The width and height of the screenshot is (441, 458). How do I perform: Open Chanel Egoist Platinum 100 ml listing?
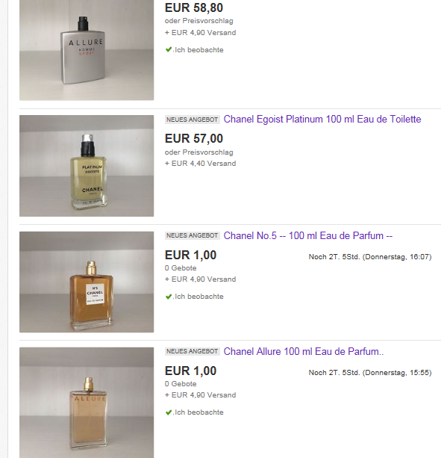322,120
